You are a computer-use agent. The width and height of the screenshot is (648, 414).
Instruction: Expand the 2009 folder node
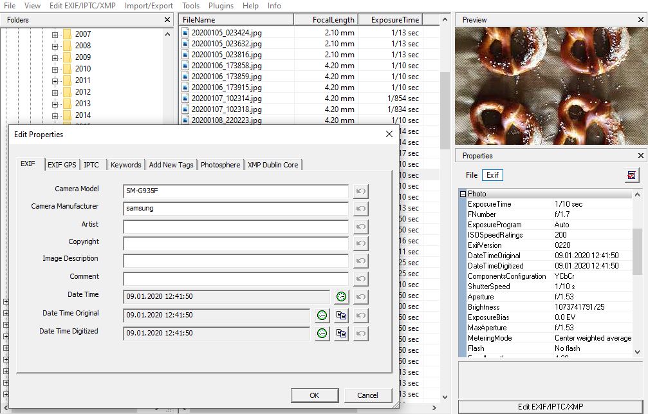(x=55, y=58)
